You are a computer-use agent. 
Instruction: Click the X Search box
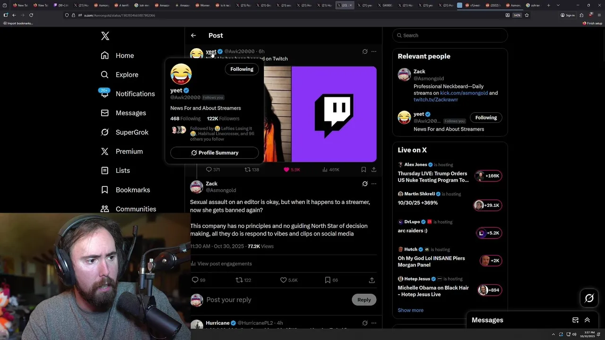click(x=450, y=35)
